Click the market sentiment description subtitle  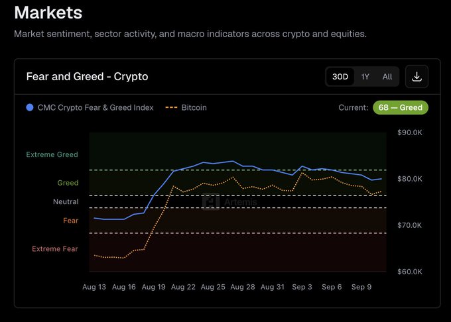[190, 34]
